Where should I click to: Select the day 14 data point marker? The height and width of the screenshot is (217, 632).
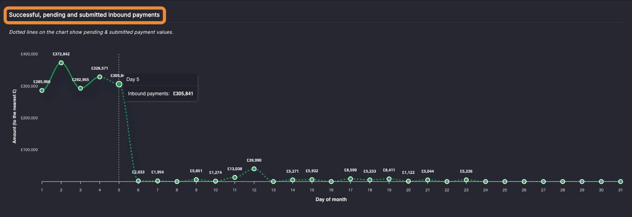click(293, 180)
